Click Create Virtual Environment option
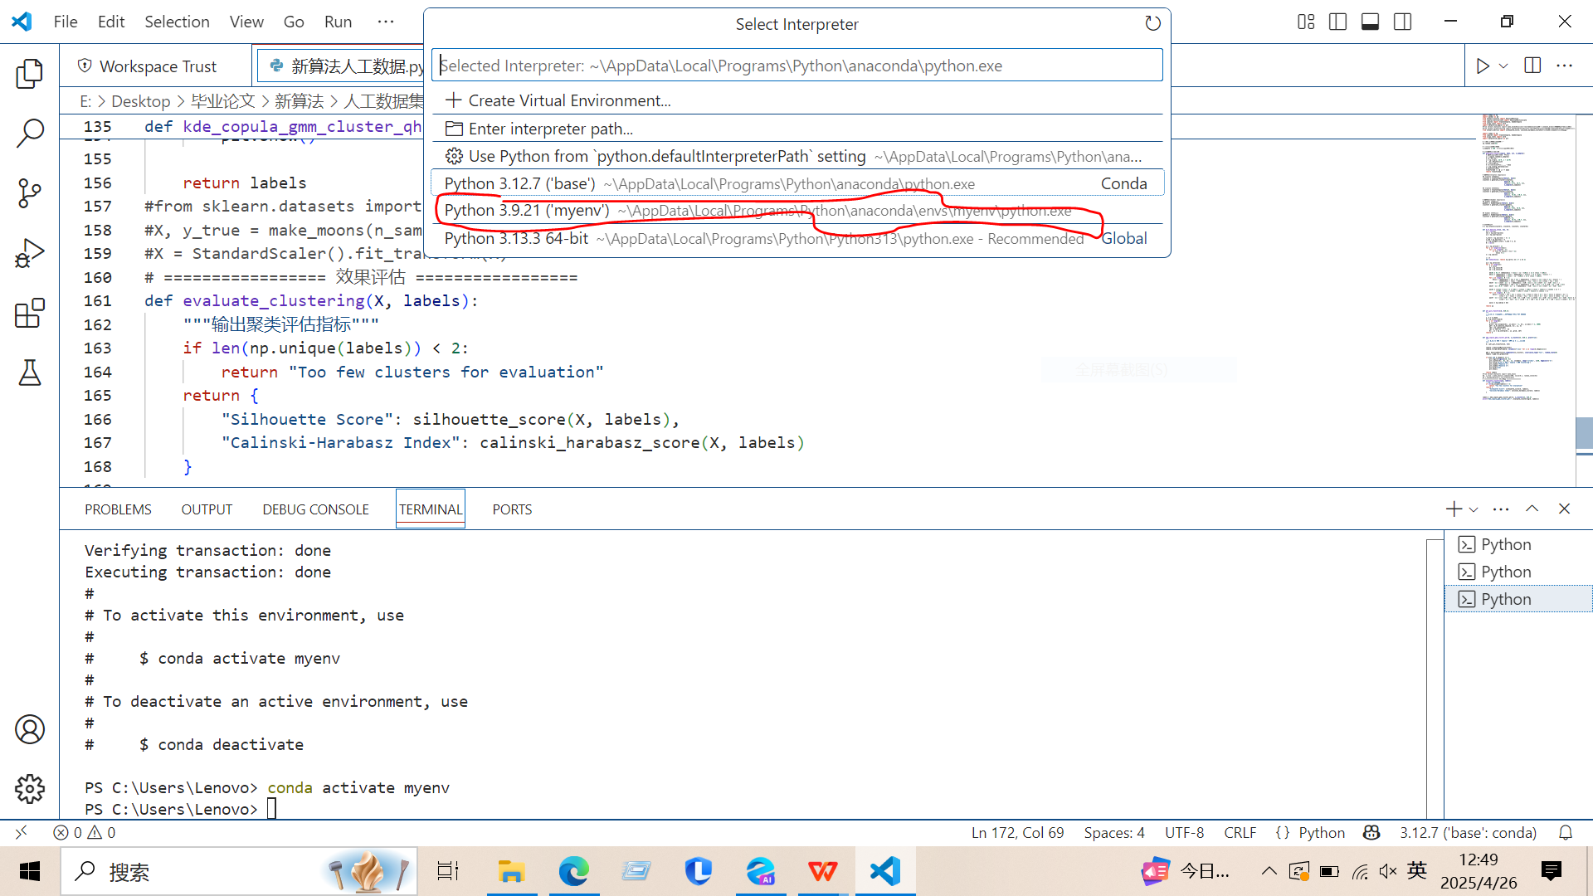Image resolution: width=1593 pixels, height=896 pixels. pos(568,100)
